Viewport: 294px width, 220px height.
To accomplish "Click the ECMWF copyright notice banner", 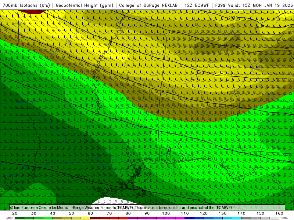I will [x=147, y=208].
